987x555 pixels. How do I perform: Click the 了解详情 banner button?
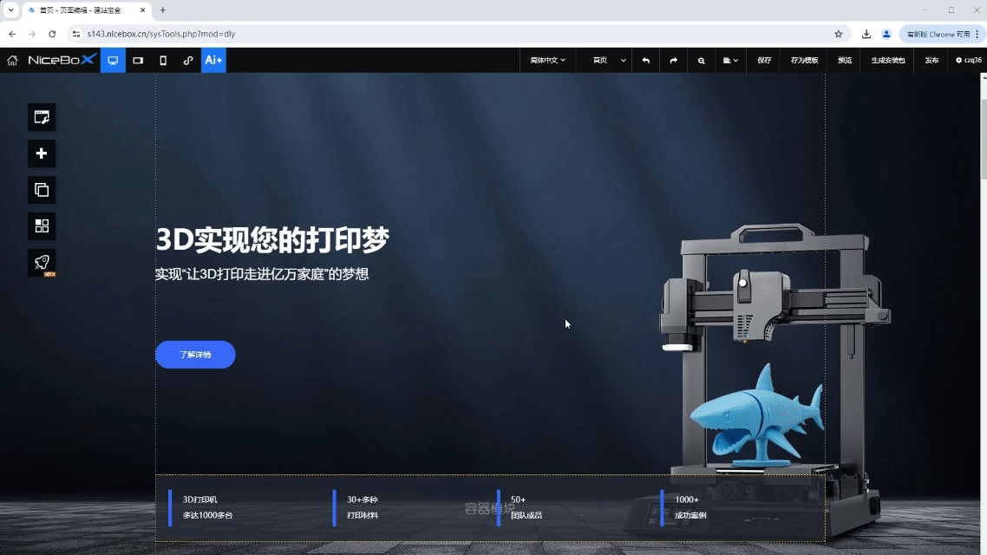[195, 355]
